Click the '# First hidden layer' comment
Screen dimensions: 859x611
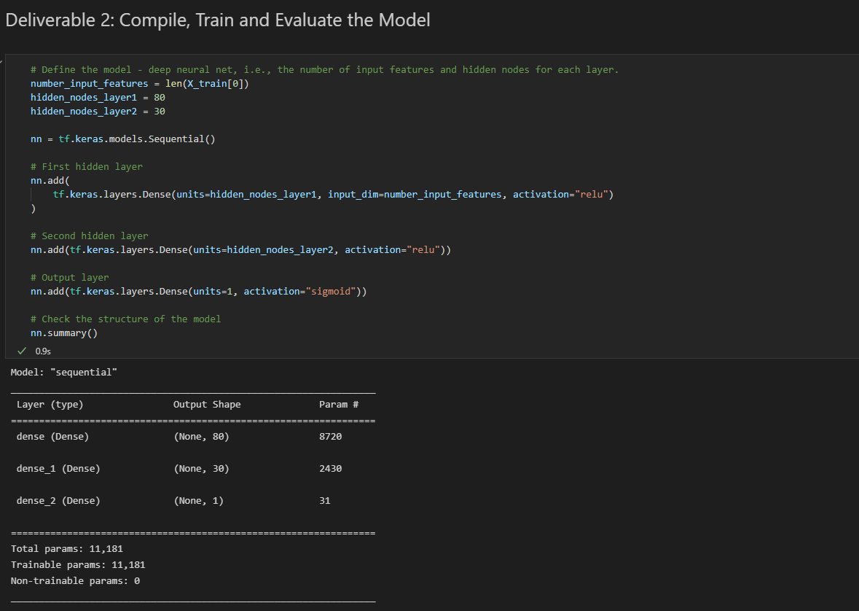point(87,166)
